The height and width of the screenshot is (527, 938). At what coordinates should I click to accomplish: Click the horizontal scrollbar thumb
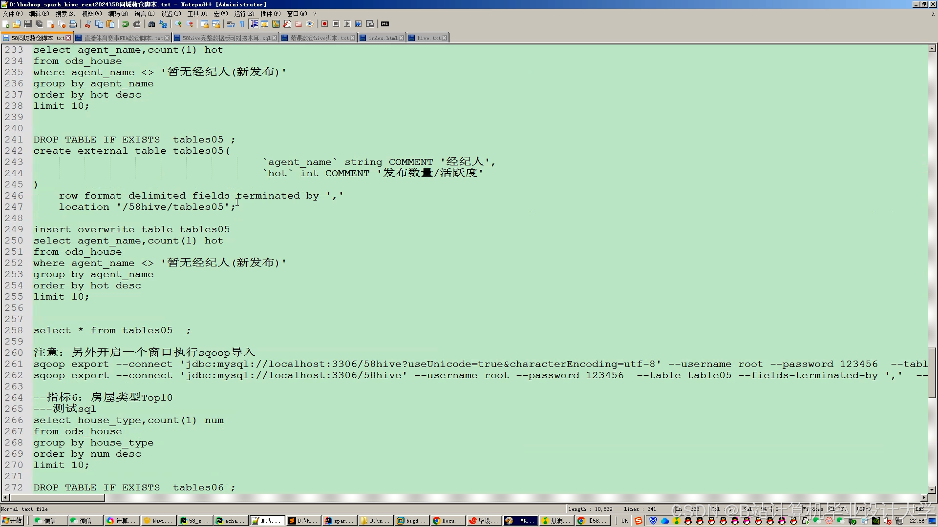click(56, 498)
